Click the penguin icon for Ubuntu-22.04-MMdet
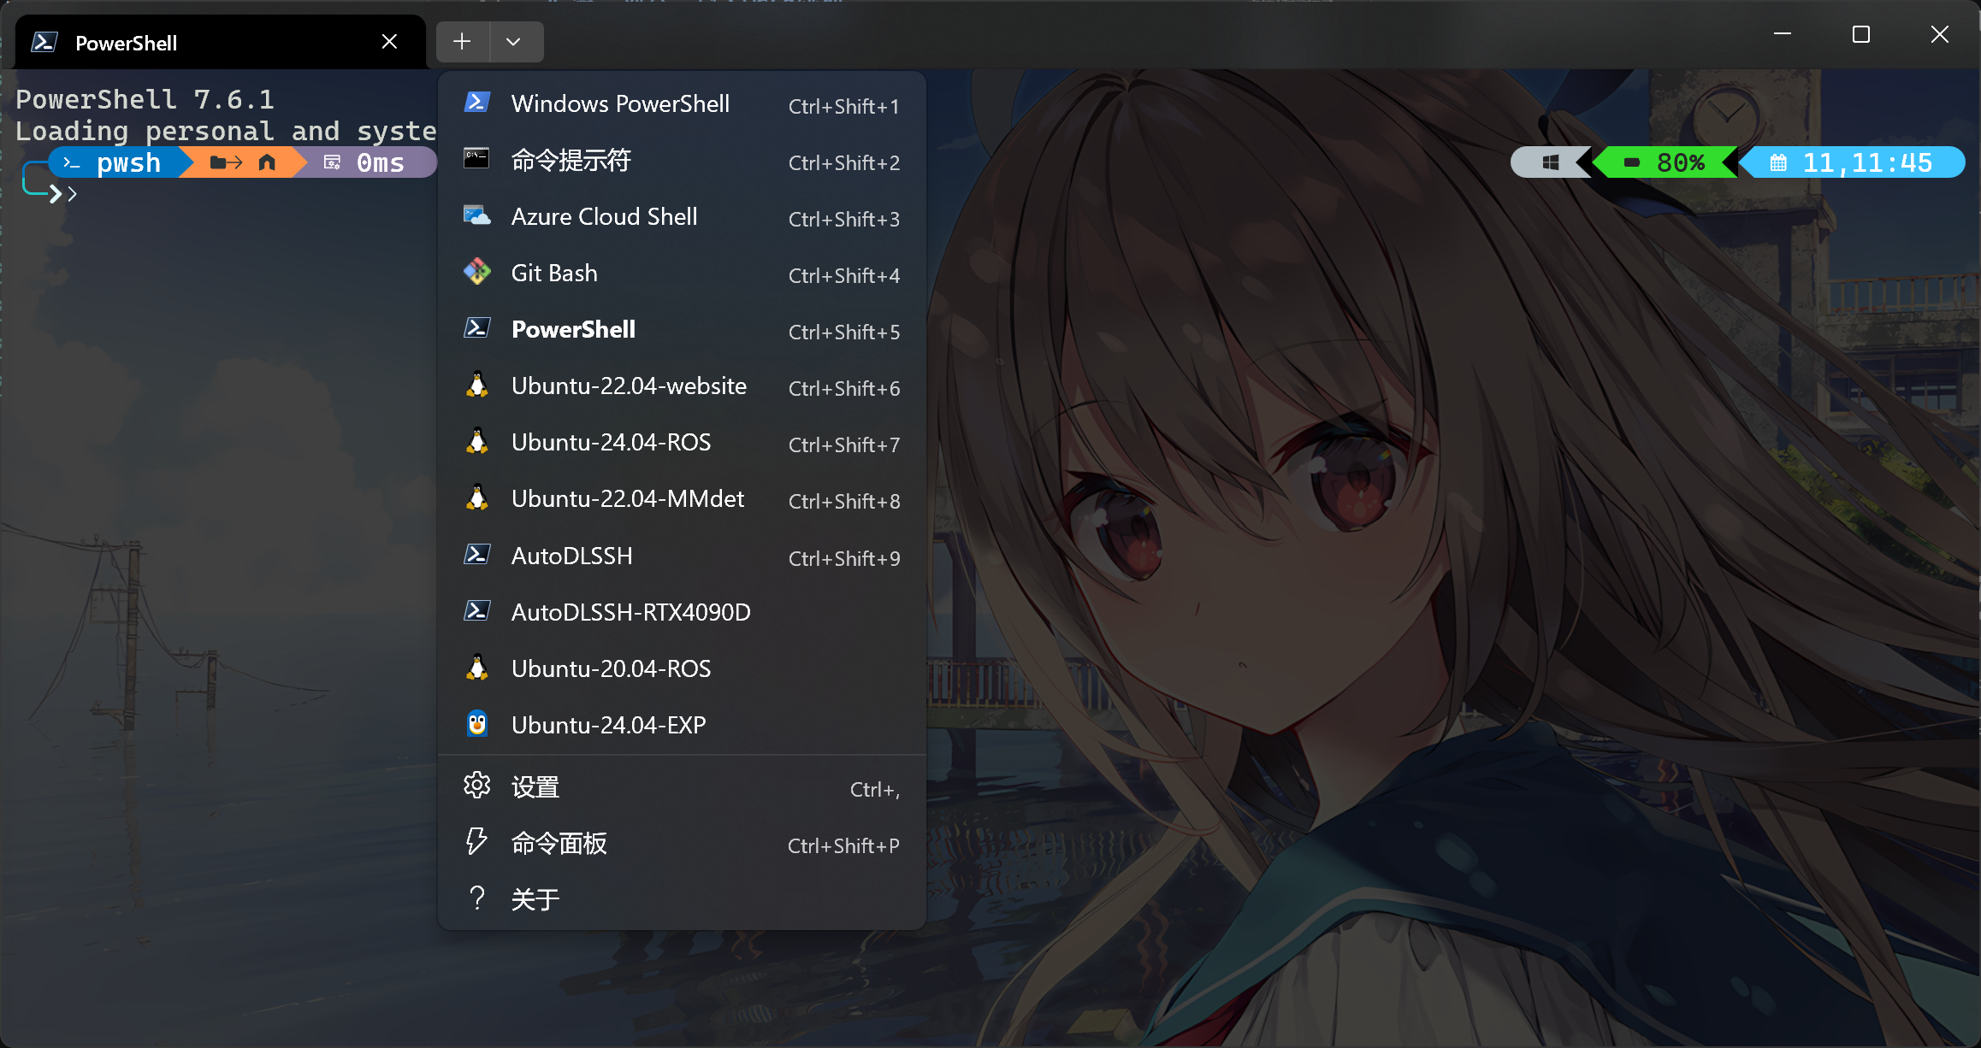This screenshot has width=1981, height=1048. pos(477,498)
